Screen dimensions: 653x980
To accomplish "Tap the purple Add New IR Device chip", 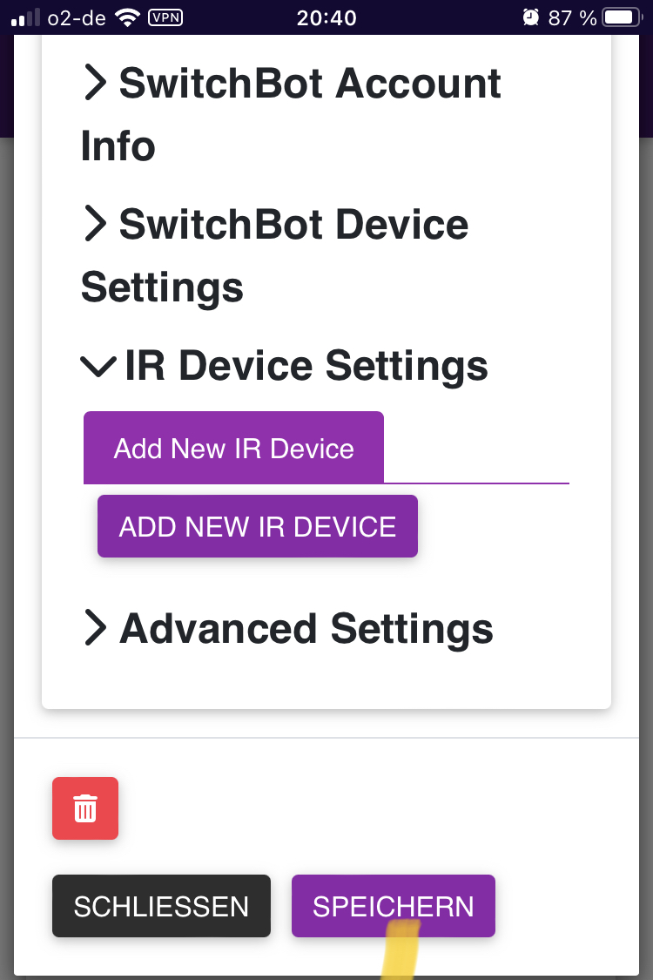I will coord(233,447).
